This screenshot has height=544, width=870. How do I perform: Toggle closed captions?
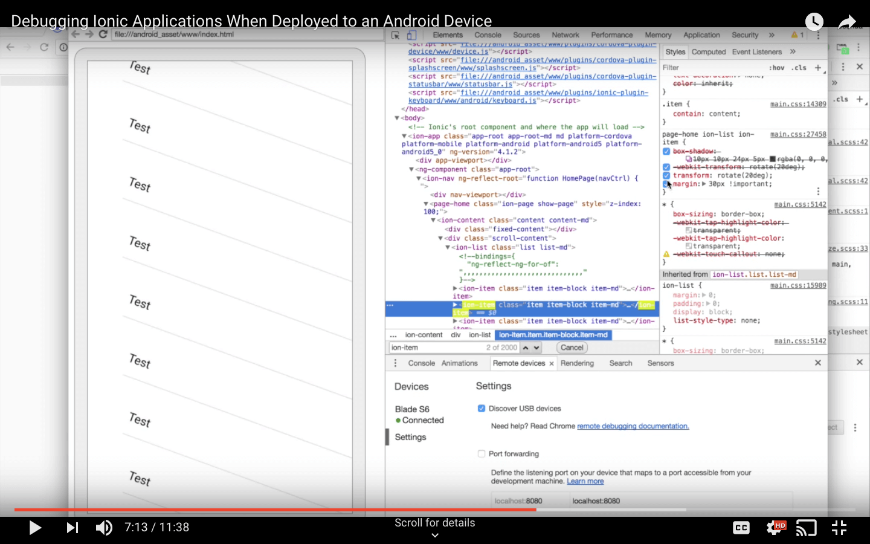pos(741,528)
